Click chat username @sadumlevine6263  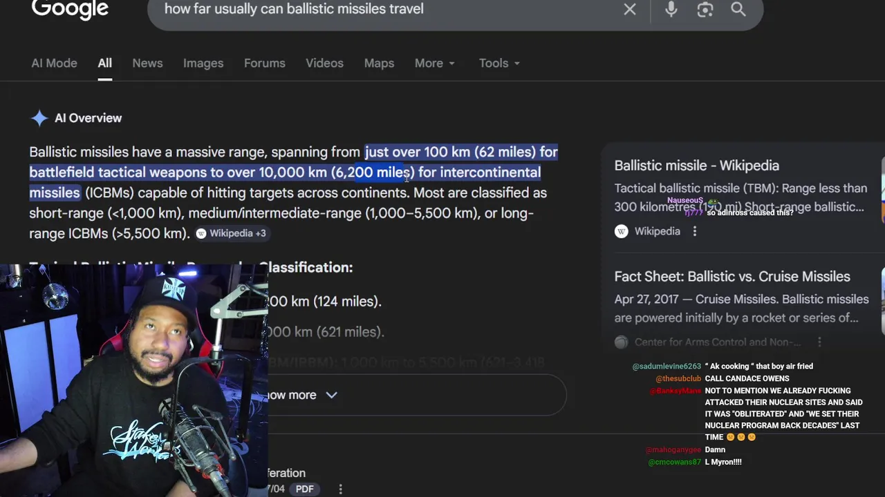667,367
